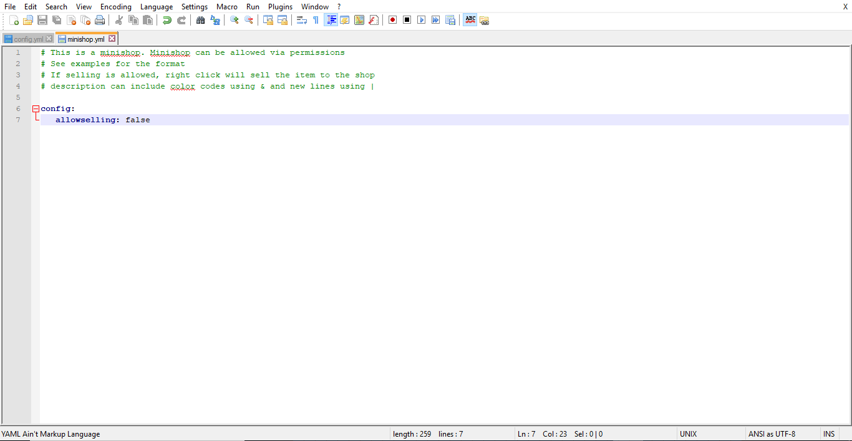This screenshot has width=852, height=441.
Task: Close the minishop.yml tab
Action: click(112, 39)
